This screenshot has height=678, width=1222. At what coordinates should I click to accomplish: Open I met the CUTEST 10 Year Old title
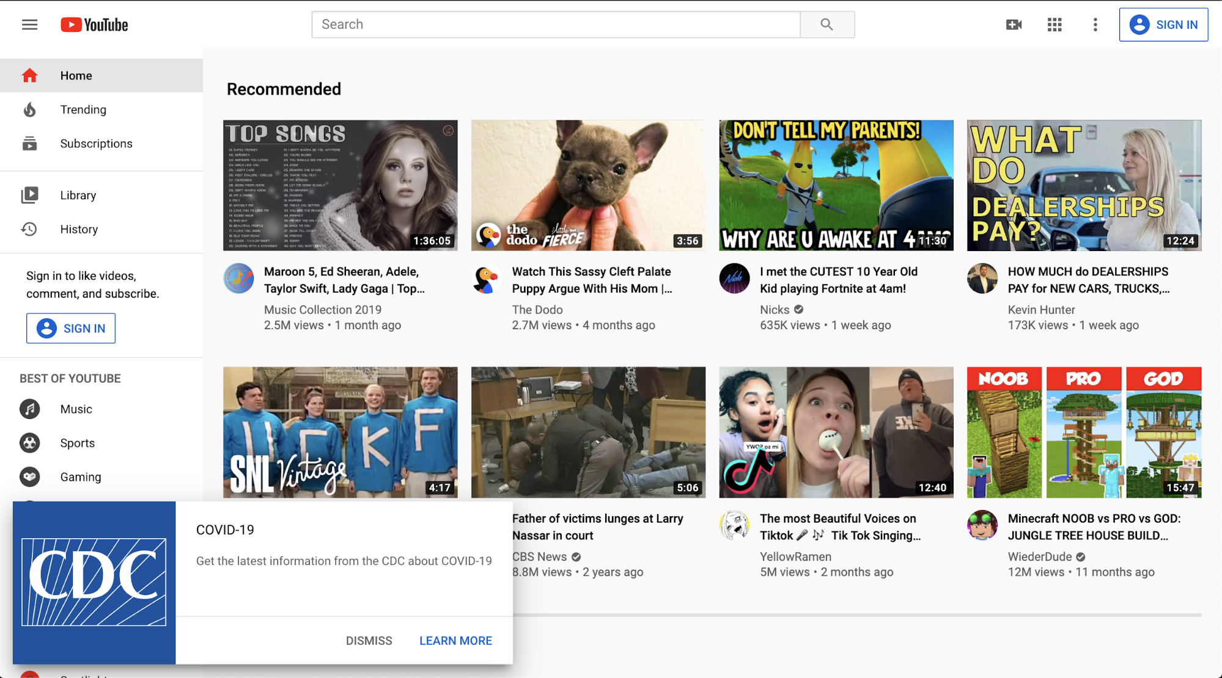839,280
